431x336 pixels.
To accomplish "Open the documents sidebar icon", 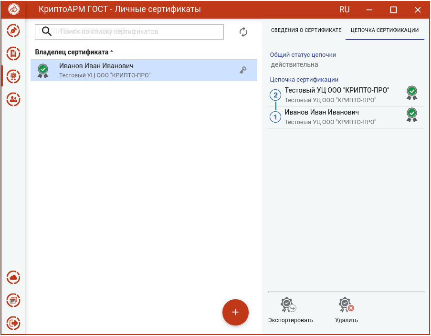I will coord(13,53).
